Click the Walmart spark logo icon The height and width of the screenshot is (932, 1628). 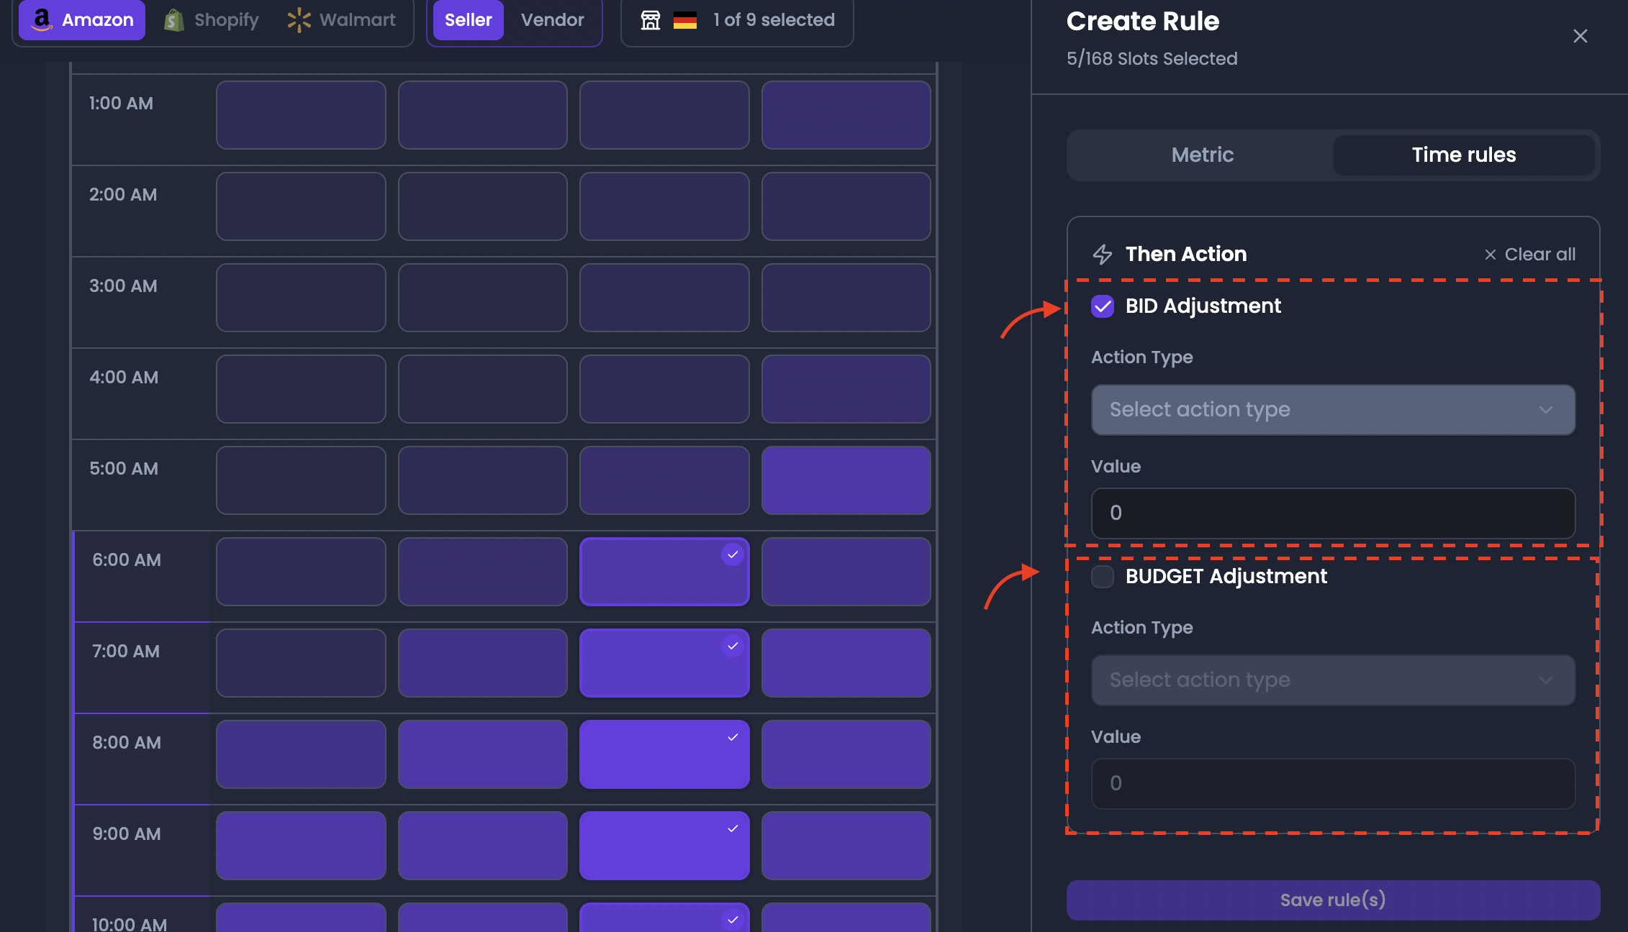coord(299,20)
